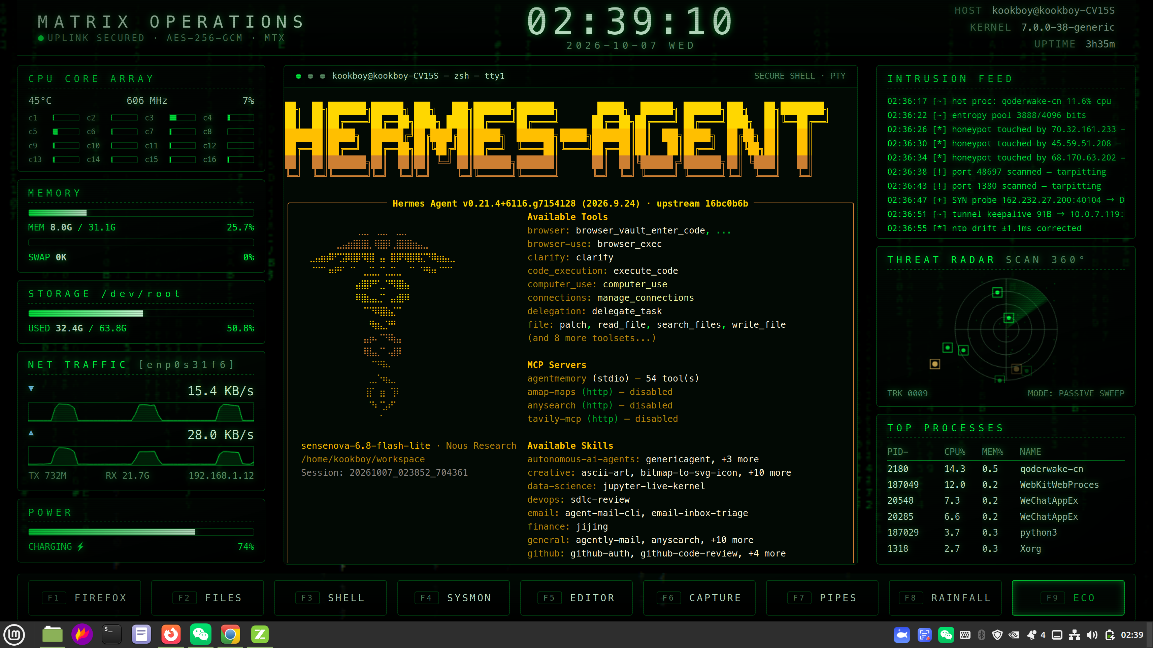The image size is (1153, 648).
Task: Open the on-screen keyboard tray icon
Action: (x=965, y=635)
